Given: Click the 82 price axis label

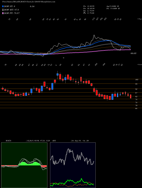Looking at the screenshot, I should 136,97.
